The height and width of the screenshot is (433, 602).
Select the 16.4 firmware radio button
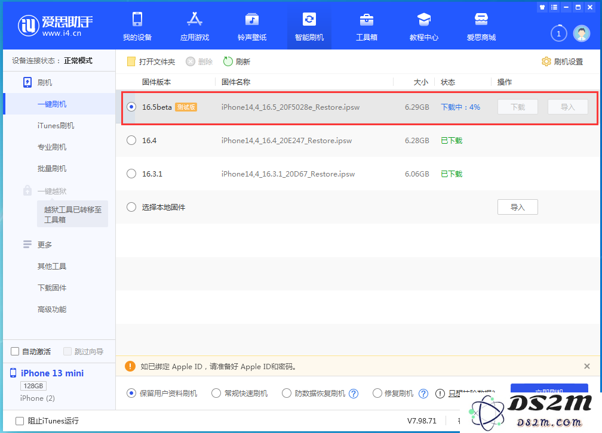coord(131,140)
